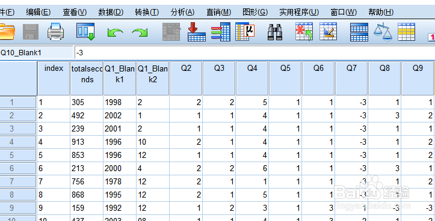Click the Go to variable red arrow icon

(196, 32)
